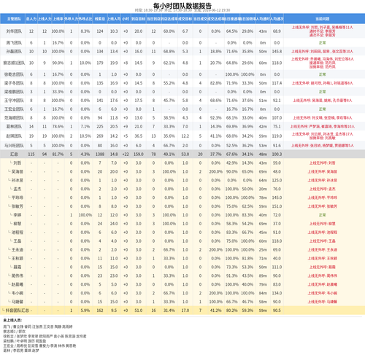Select the 159.0 store target total
Viewport: 365px width, 355px height.
coord(138,155)
